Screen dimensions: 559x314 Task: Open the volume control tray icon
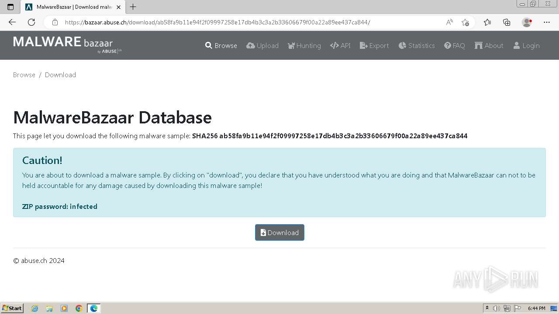coord(497,308)
